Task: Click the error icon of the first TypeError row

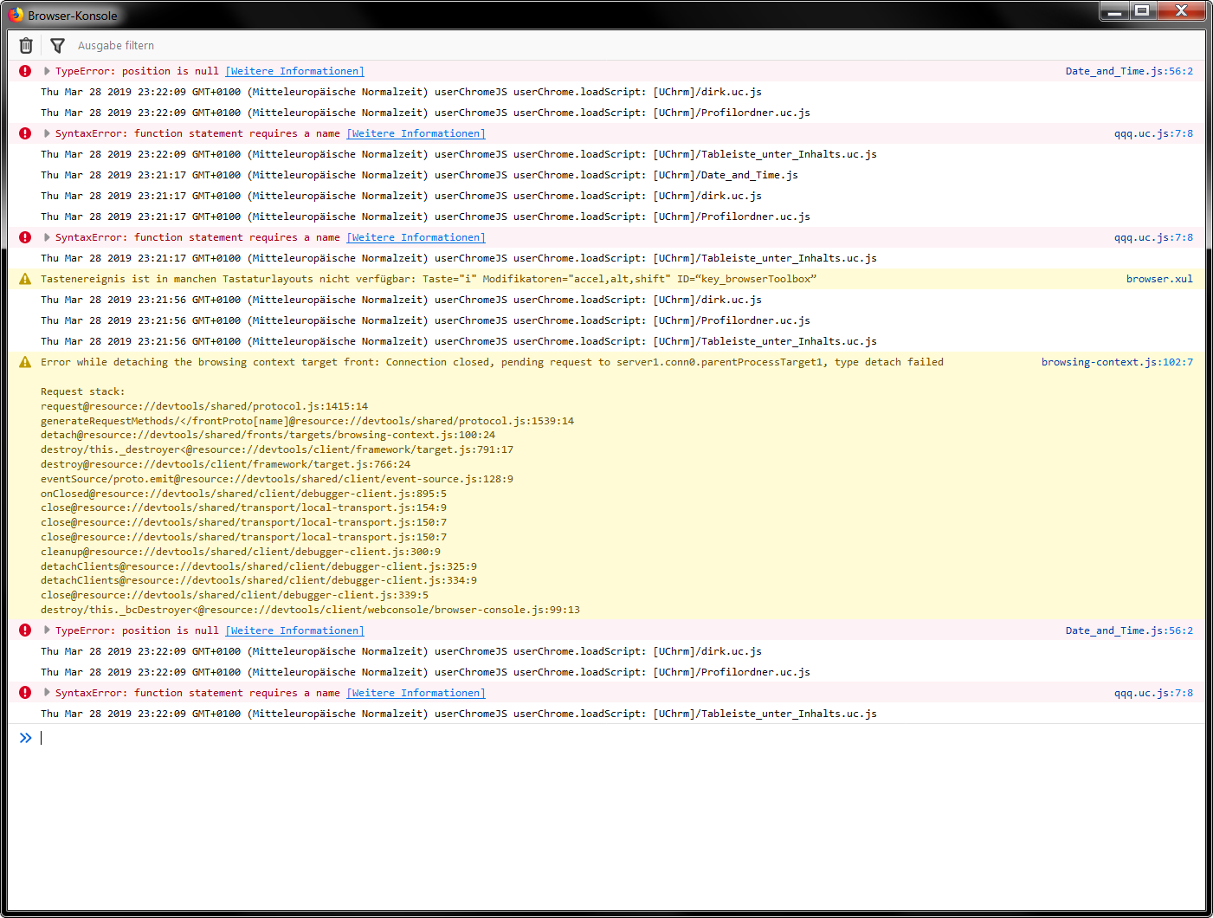Action: pos(25,71)
